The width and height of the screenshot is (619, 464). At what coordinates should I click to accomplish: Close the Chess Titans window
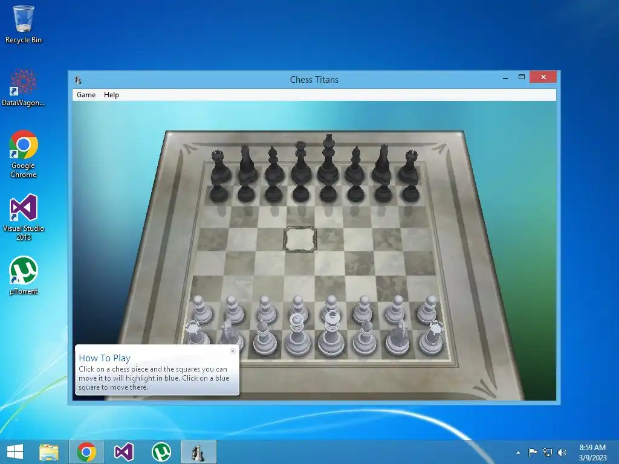tap(543, 77)
